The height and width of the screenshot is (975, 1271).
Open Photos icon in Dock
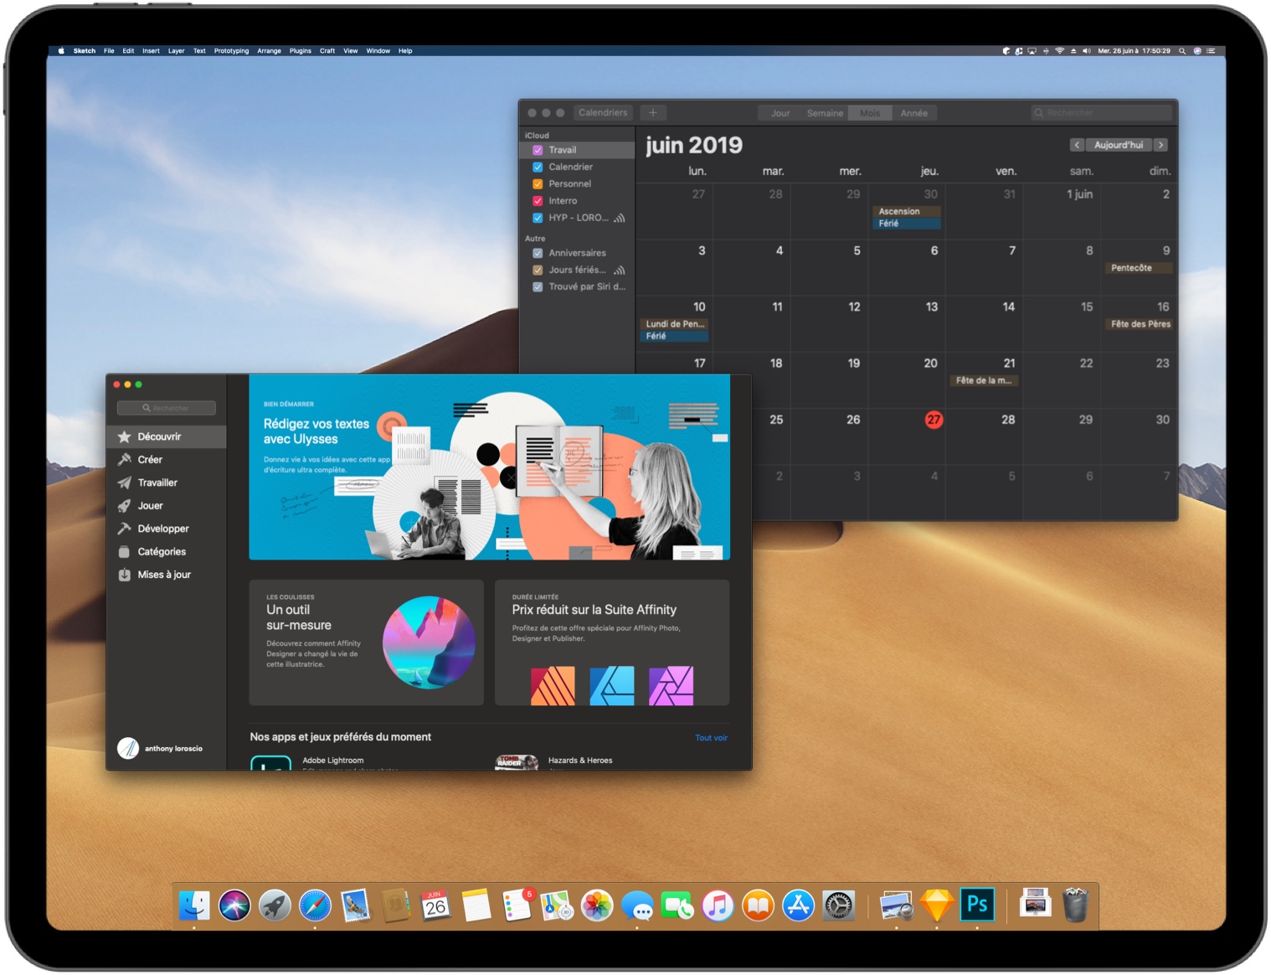[x=597, y=905]
